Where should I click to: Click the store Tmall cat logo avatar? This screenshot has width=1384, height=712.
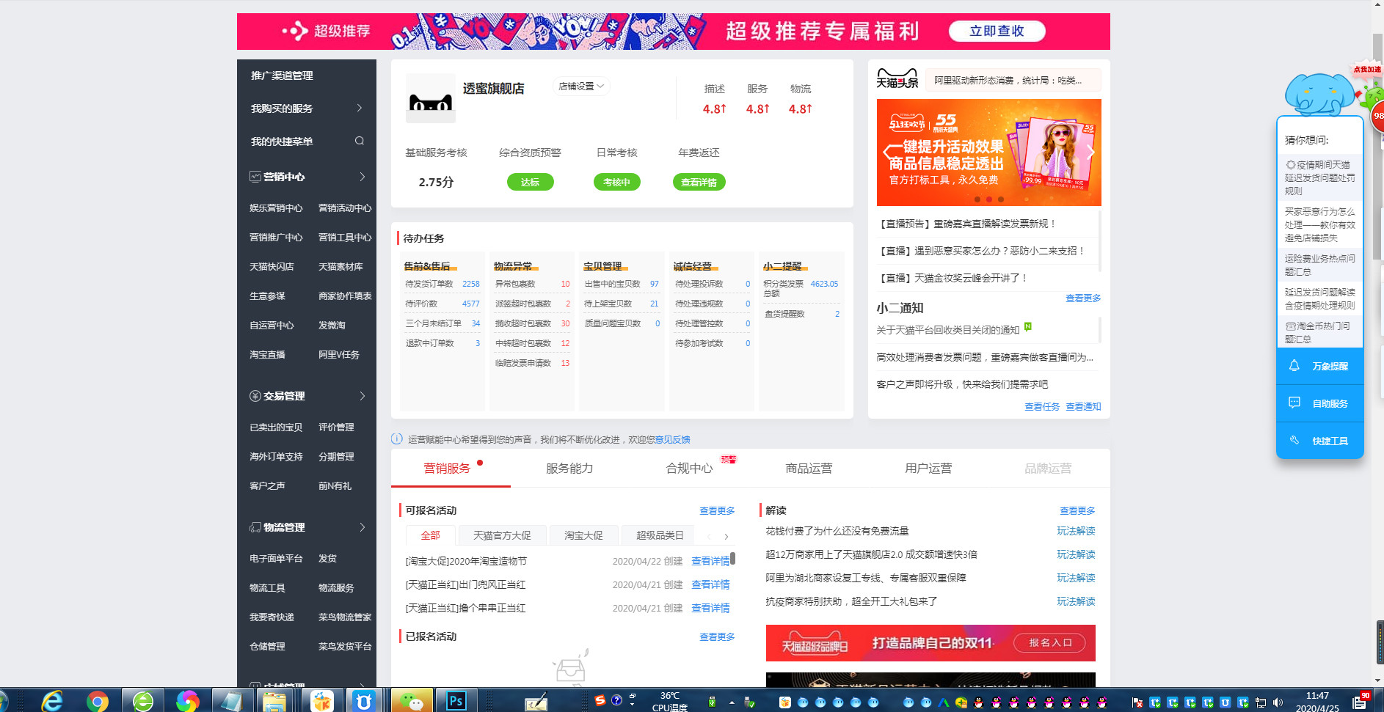pyautogui.click(x=431, y=98)
